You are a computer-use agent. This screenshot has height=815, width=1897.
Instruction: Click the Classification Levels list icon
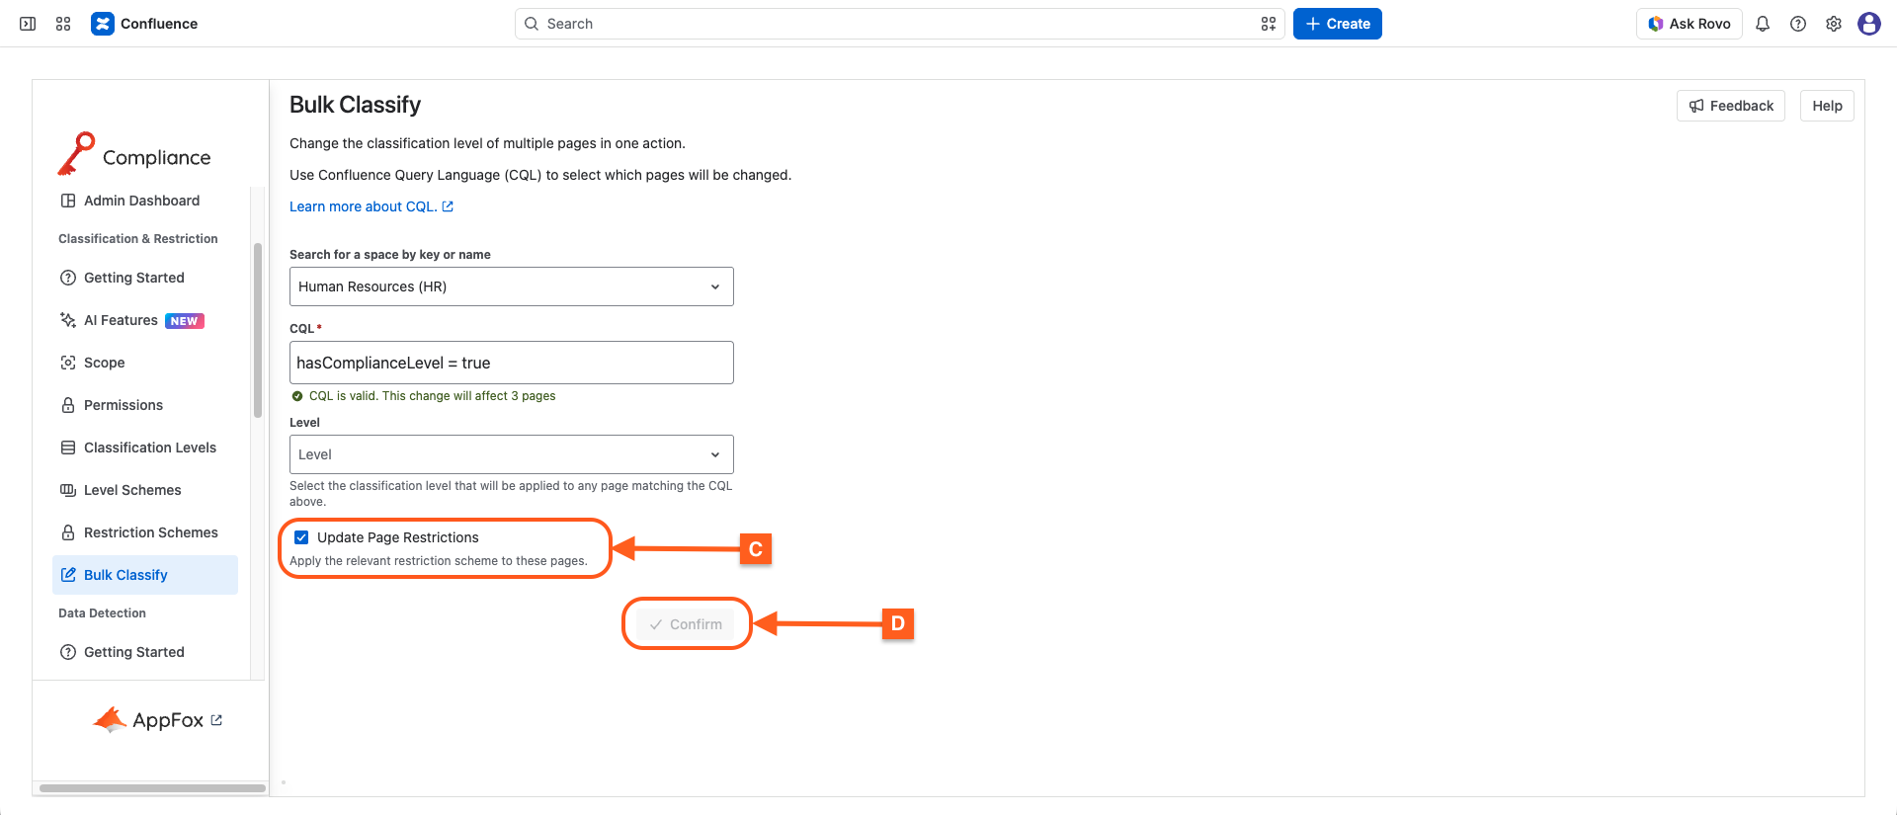[x=68, y=448]
